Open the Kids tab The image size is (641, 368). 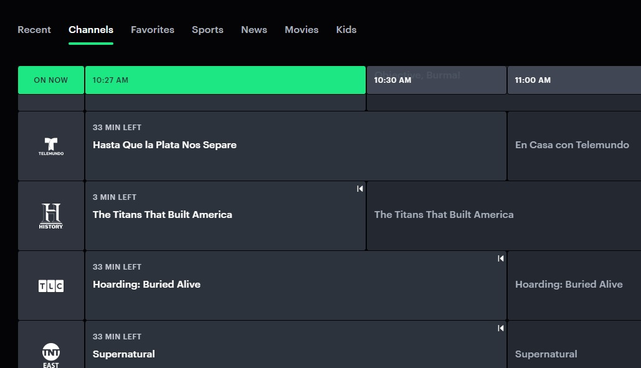(x=346, y=30)
